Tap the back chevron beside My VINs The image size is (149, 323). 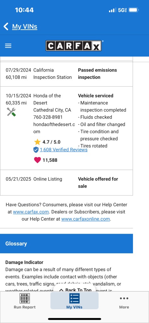tap(6, 26)
